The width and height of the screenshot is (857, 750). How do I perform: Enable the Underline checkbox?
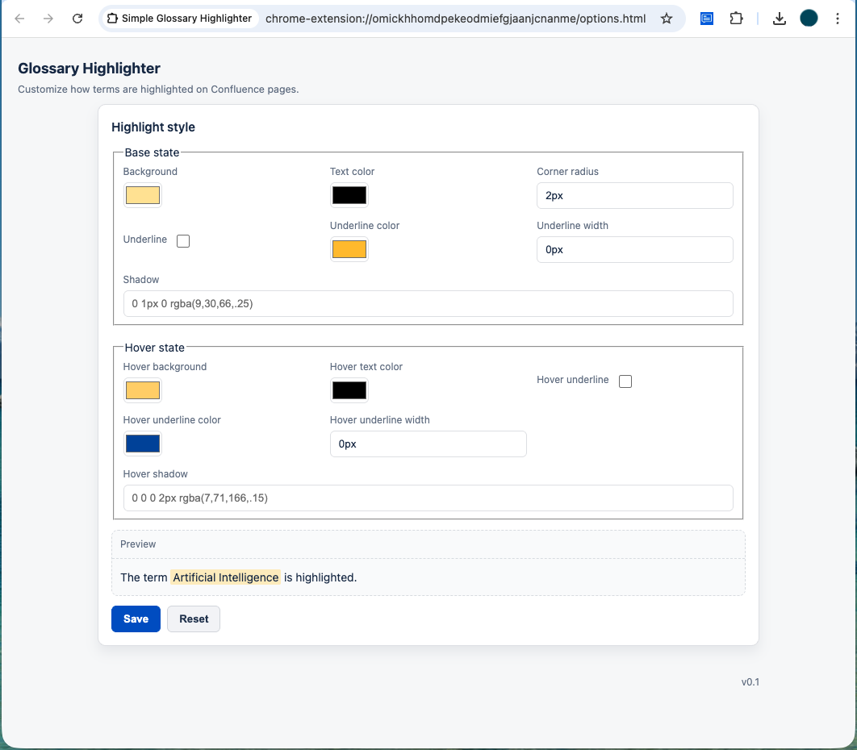click(183, 240)
